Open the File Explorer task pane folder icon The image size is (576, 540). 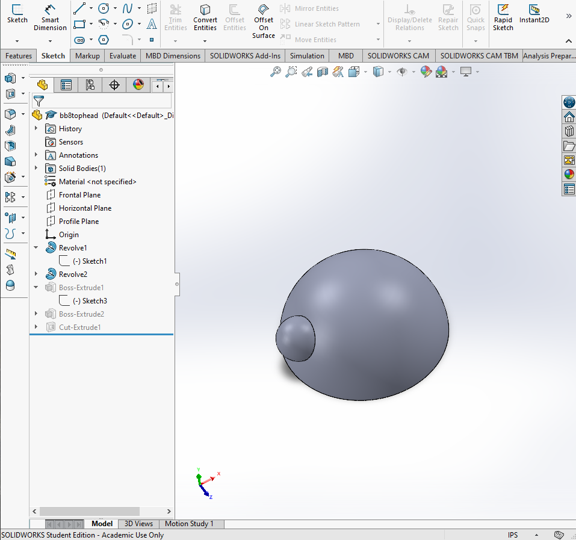coord(569,146)
